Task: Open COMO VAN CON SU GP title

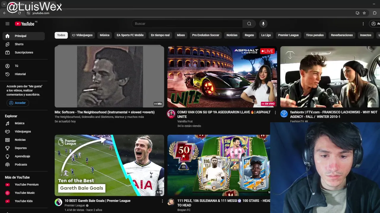Action: pos(224,114)
